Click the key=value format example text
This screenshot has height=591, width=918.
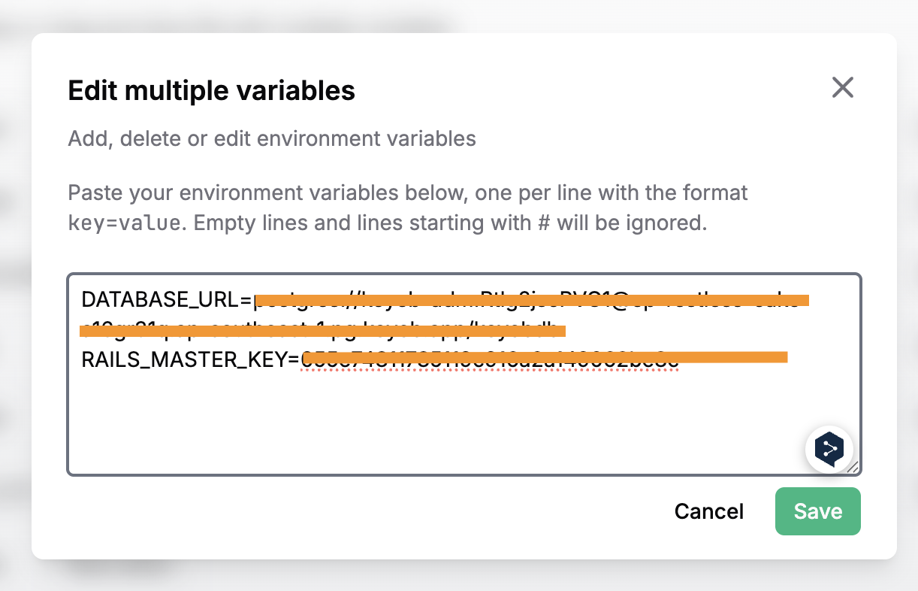[x=123, y=223]
